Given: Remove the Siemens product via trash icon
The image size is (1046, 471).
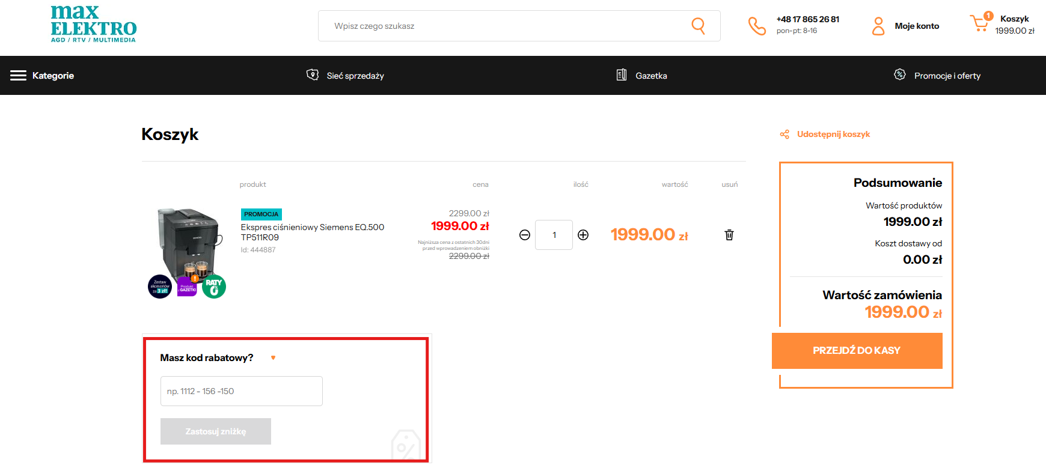Looking at the screenshot, I should point(729,235).
